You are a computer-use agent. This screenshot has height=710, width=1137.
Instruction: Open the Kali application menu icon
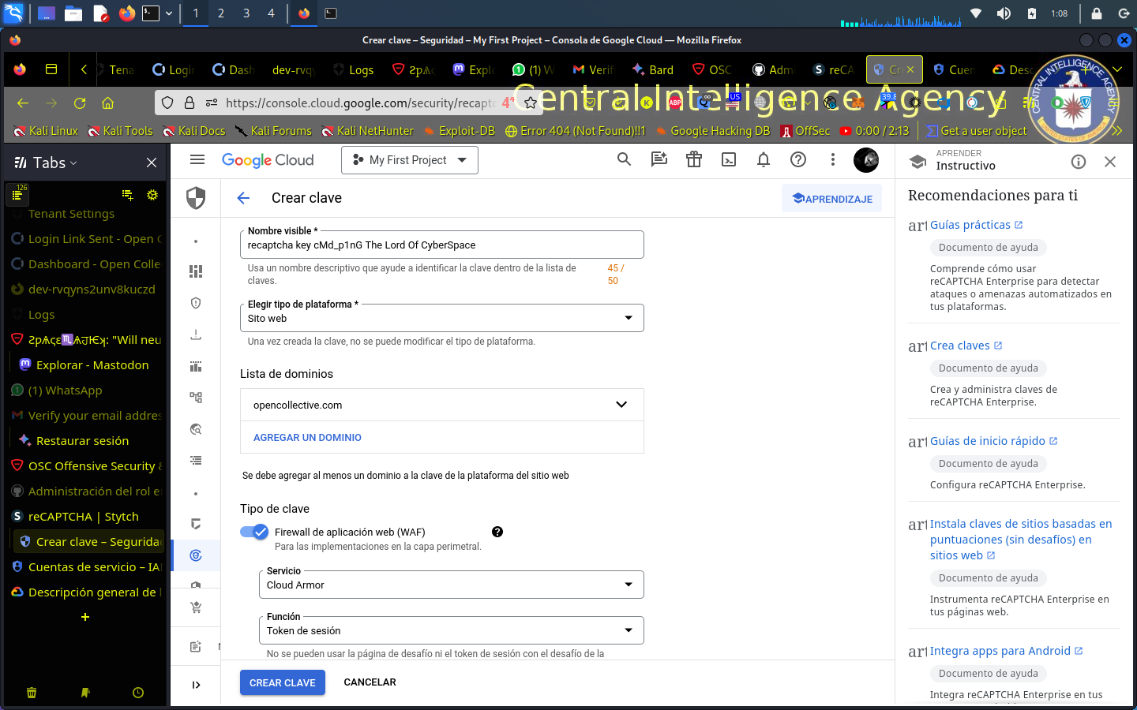click(x=13, y=13)
